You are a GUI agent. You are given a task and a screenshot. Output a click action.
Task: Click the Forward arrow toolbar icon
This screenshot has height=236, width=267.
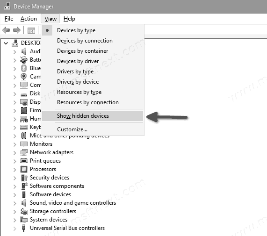(x=17, y=30)
